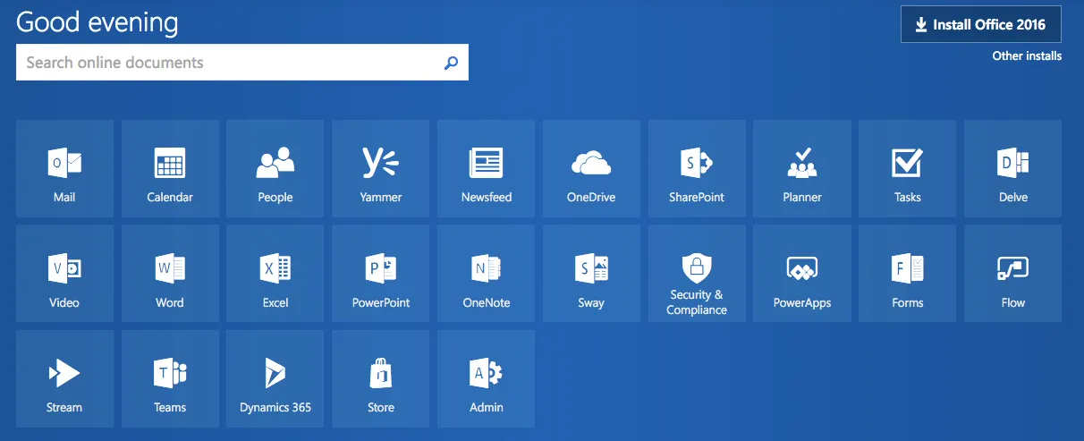Launch Microsoft Teams tile
Viewport: 1084px width, 441px height.
tap(170, 378)
